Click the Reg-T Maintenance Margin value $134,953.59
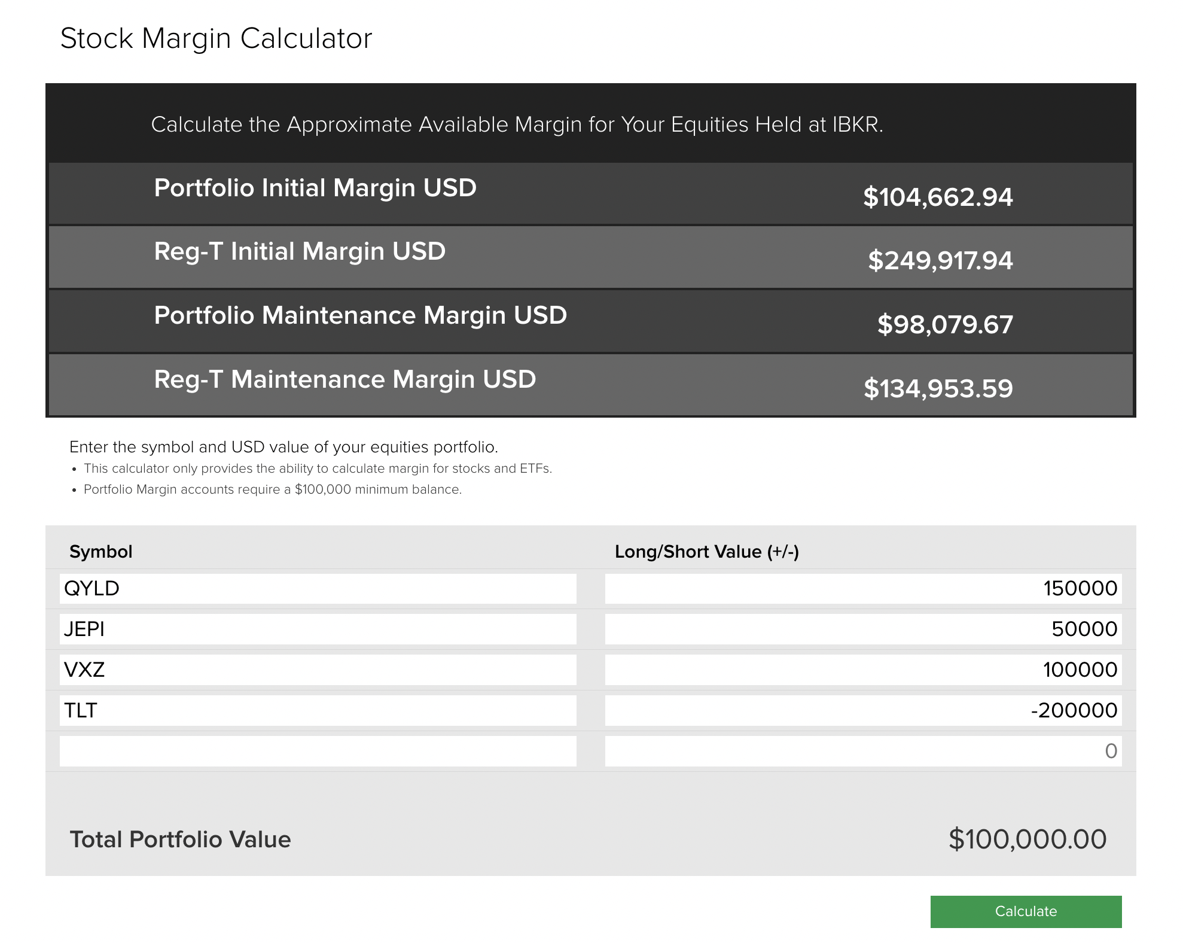This screenshot has height=943, width=1183. tap(938, 389)
